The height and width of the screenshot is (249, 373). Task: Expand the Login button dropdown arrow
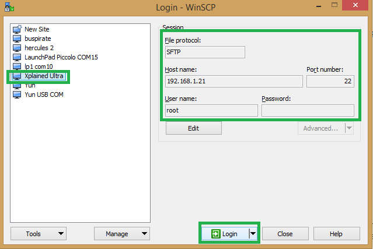253,234
